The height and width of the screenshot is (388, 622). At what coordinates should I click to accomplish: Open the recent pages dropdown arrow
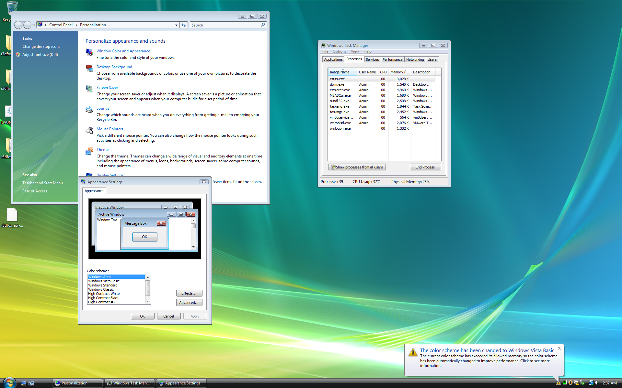click(34, 25)
